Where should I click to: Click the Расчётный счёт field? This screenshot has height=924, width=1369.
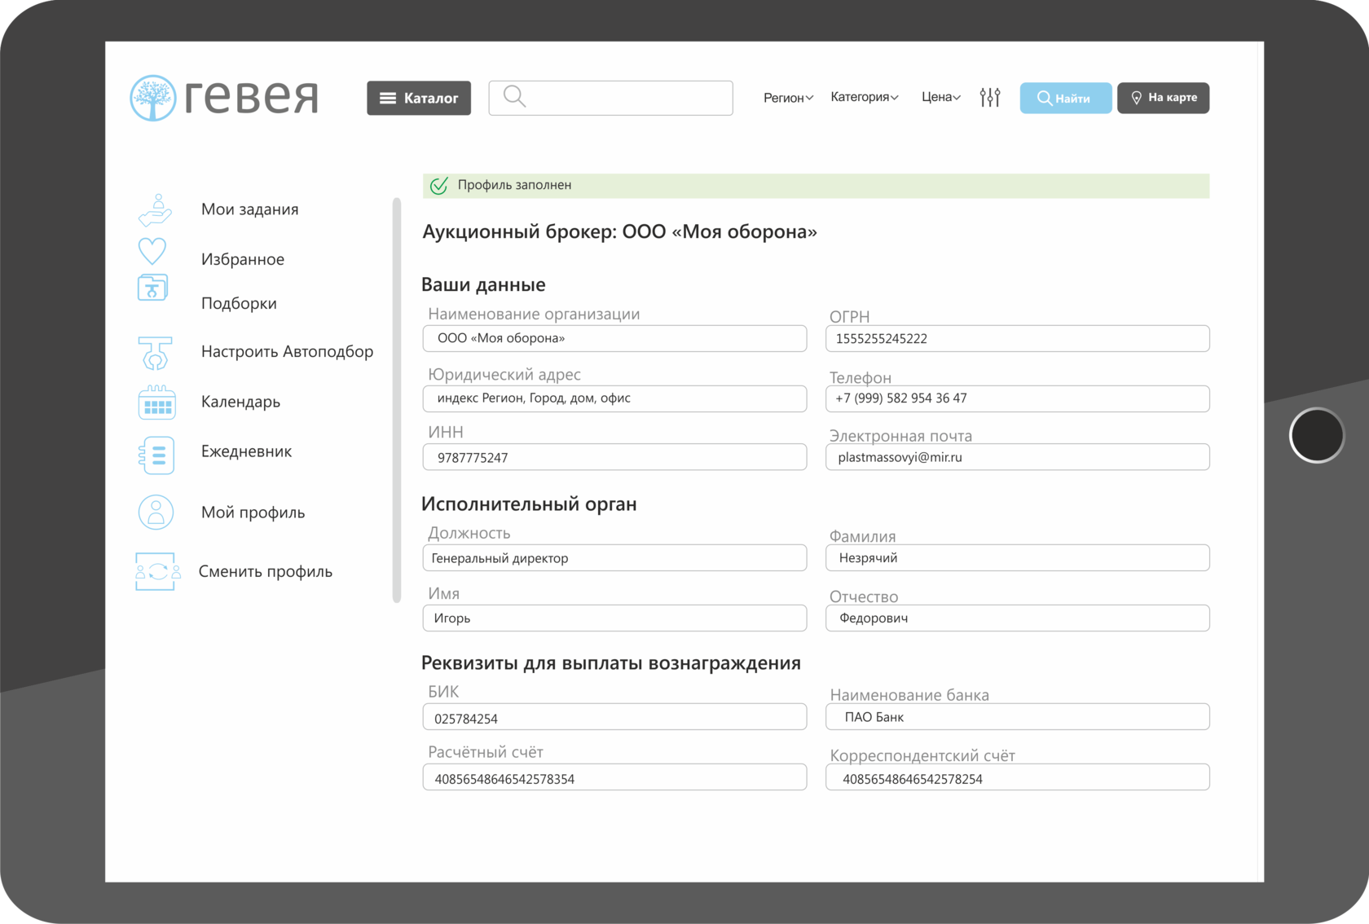point(614,777)
